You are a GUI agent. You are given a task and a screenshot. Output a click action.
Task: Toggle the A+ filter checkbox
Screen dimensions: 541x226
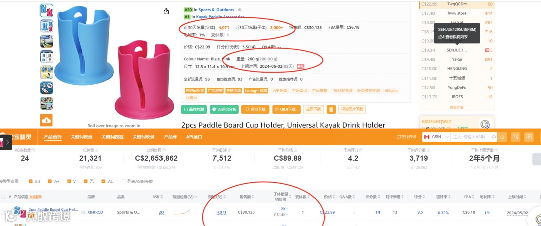click(x=50, y=181)
